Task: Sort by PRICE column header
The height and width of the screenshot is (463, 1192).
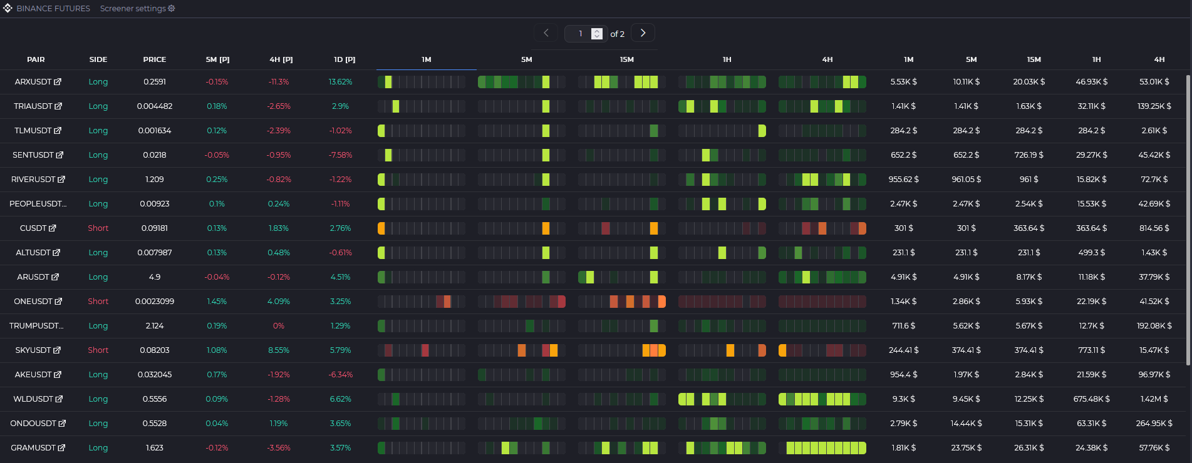Action: (x=155, y=59)
